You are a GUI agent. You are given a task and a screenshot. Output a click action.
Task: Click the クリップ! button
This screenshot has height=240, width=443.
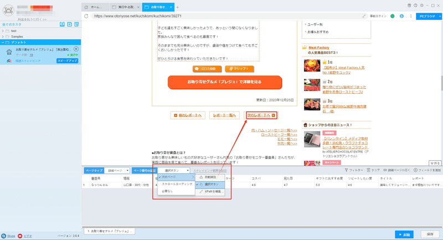point(239,69)
